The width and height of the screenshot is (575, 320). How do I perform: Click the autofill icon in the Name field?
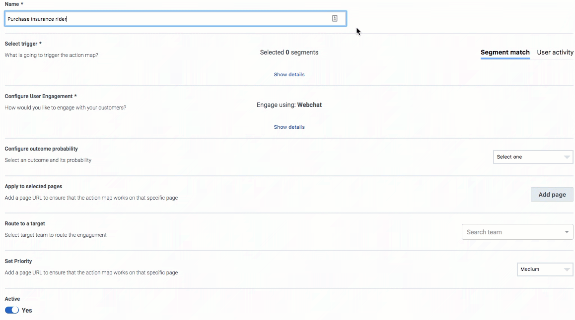click(x=335, y=18)
